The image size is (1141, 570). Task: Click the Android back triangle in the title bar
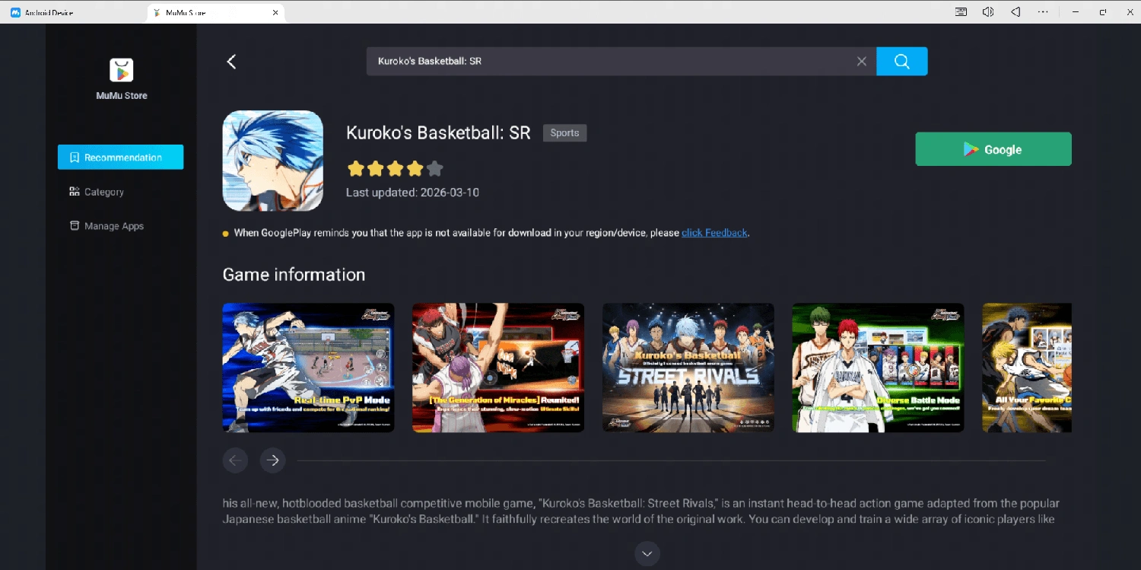pos(1015,11)
